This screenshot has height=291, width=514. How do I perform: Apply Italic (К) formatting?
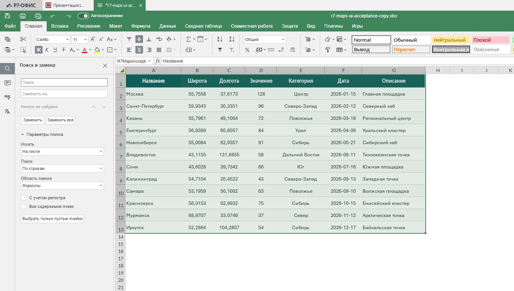[47, 50]
